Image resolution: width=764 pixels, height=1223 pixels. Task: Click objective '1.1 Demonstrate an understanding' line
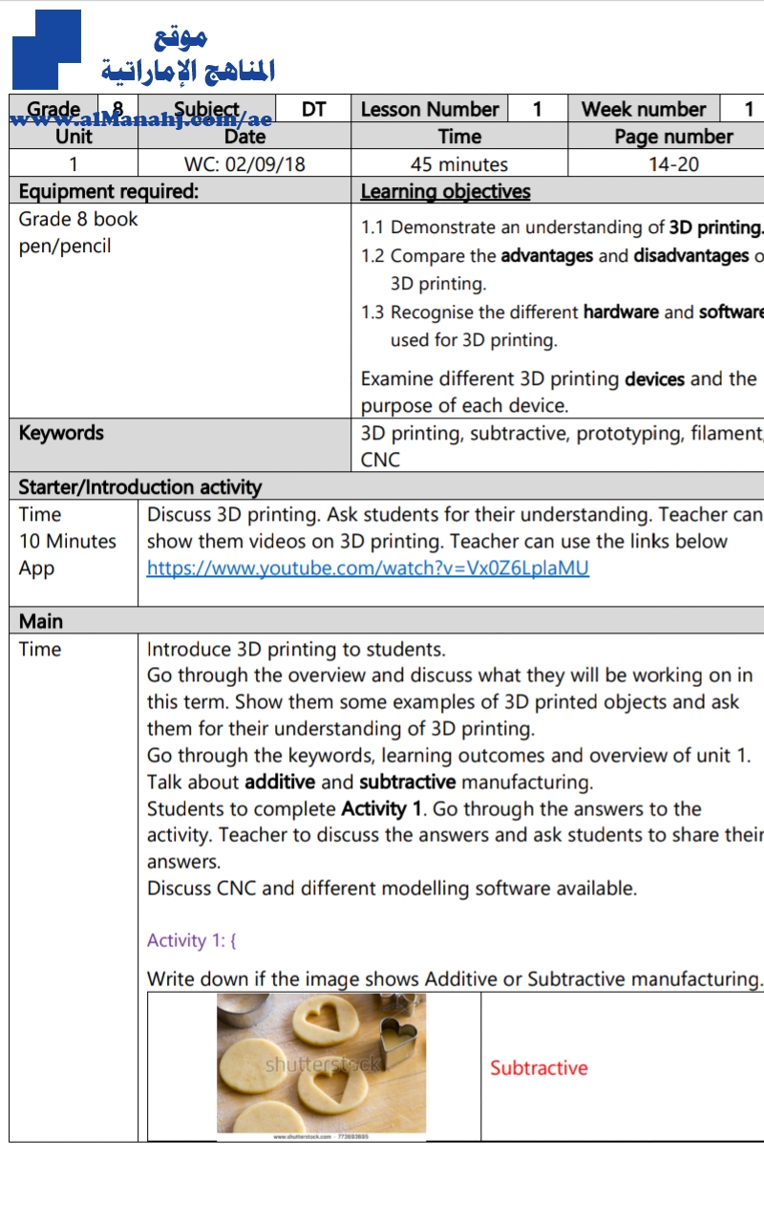562,227
